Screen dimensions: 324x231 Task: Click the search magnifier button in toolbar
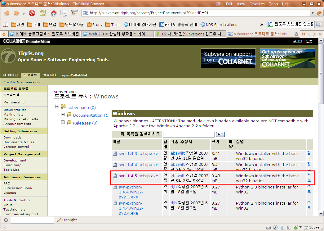pyautogui.click(x=318, y=25)
